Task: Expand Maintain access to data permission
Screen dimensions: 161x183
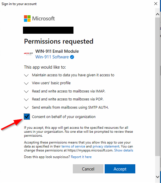Action: [26, 75]
